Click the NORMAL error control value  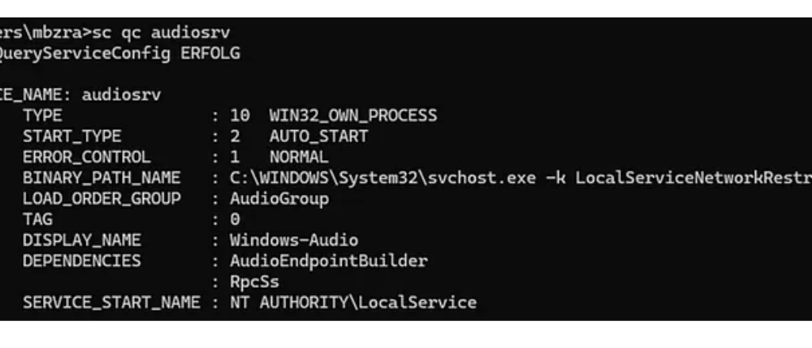[x=298, y=157]
